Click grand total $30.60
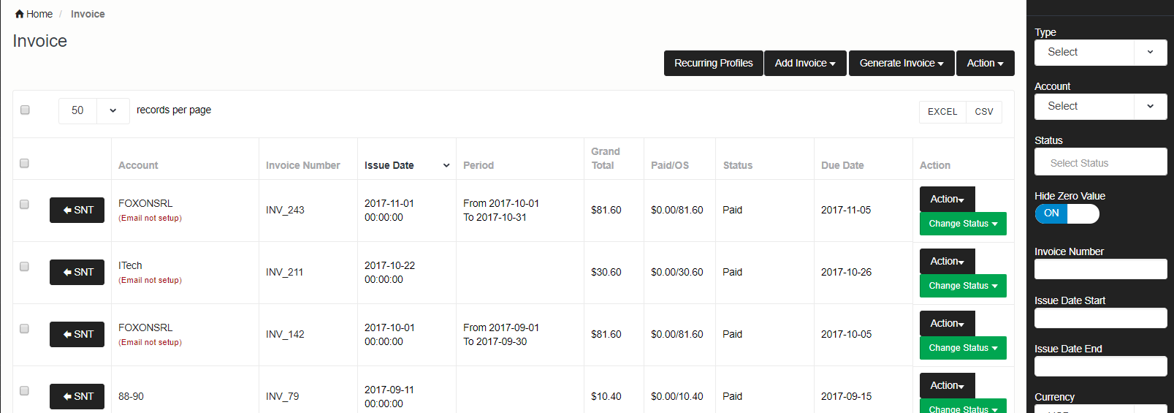 tap(606, 272)
